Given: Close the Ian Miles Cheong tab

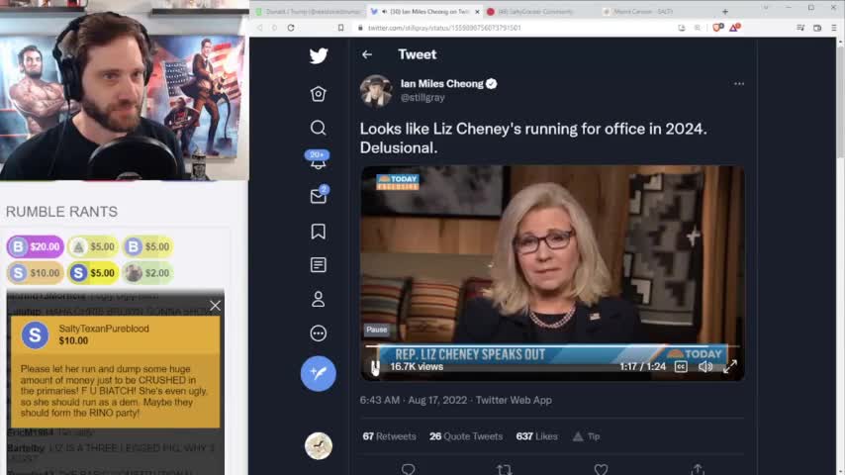Looking at the screenshot, I should pos(477,11).
